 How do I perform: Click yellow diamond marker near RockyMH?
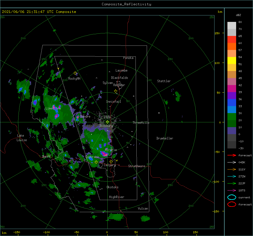75,73
